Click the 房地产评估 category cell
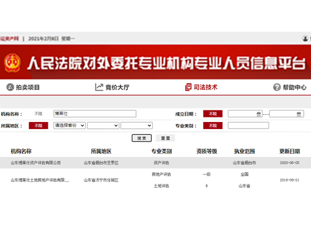The width and height of the screenshot is (311, 244). (161, 174)
